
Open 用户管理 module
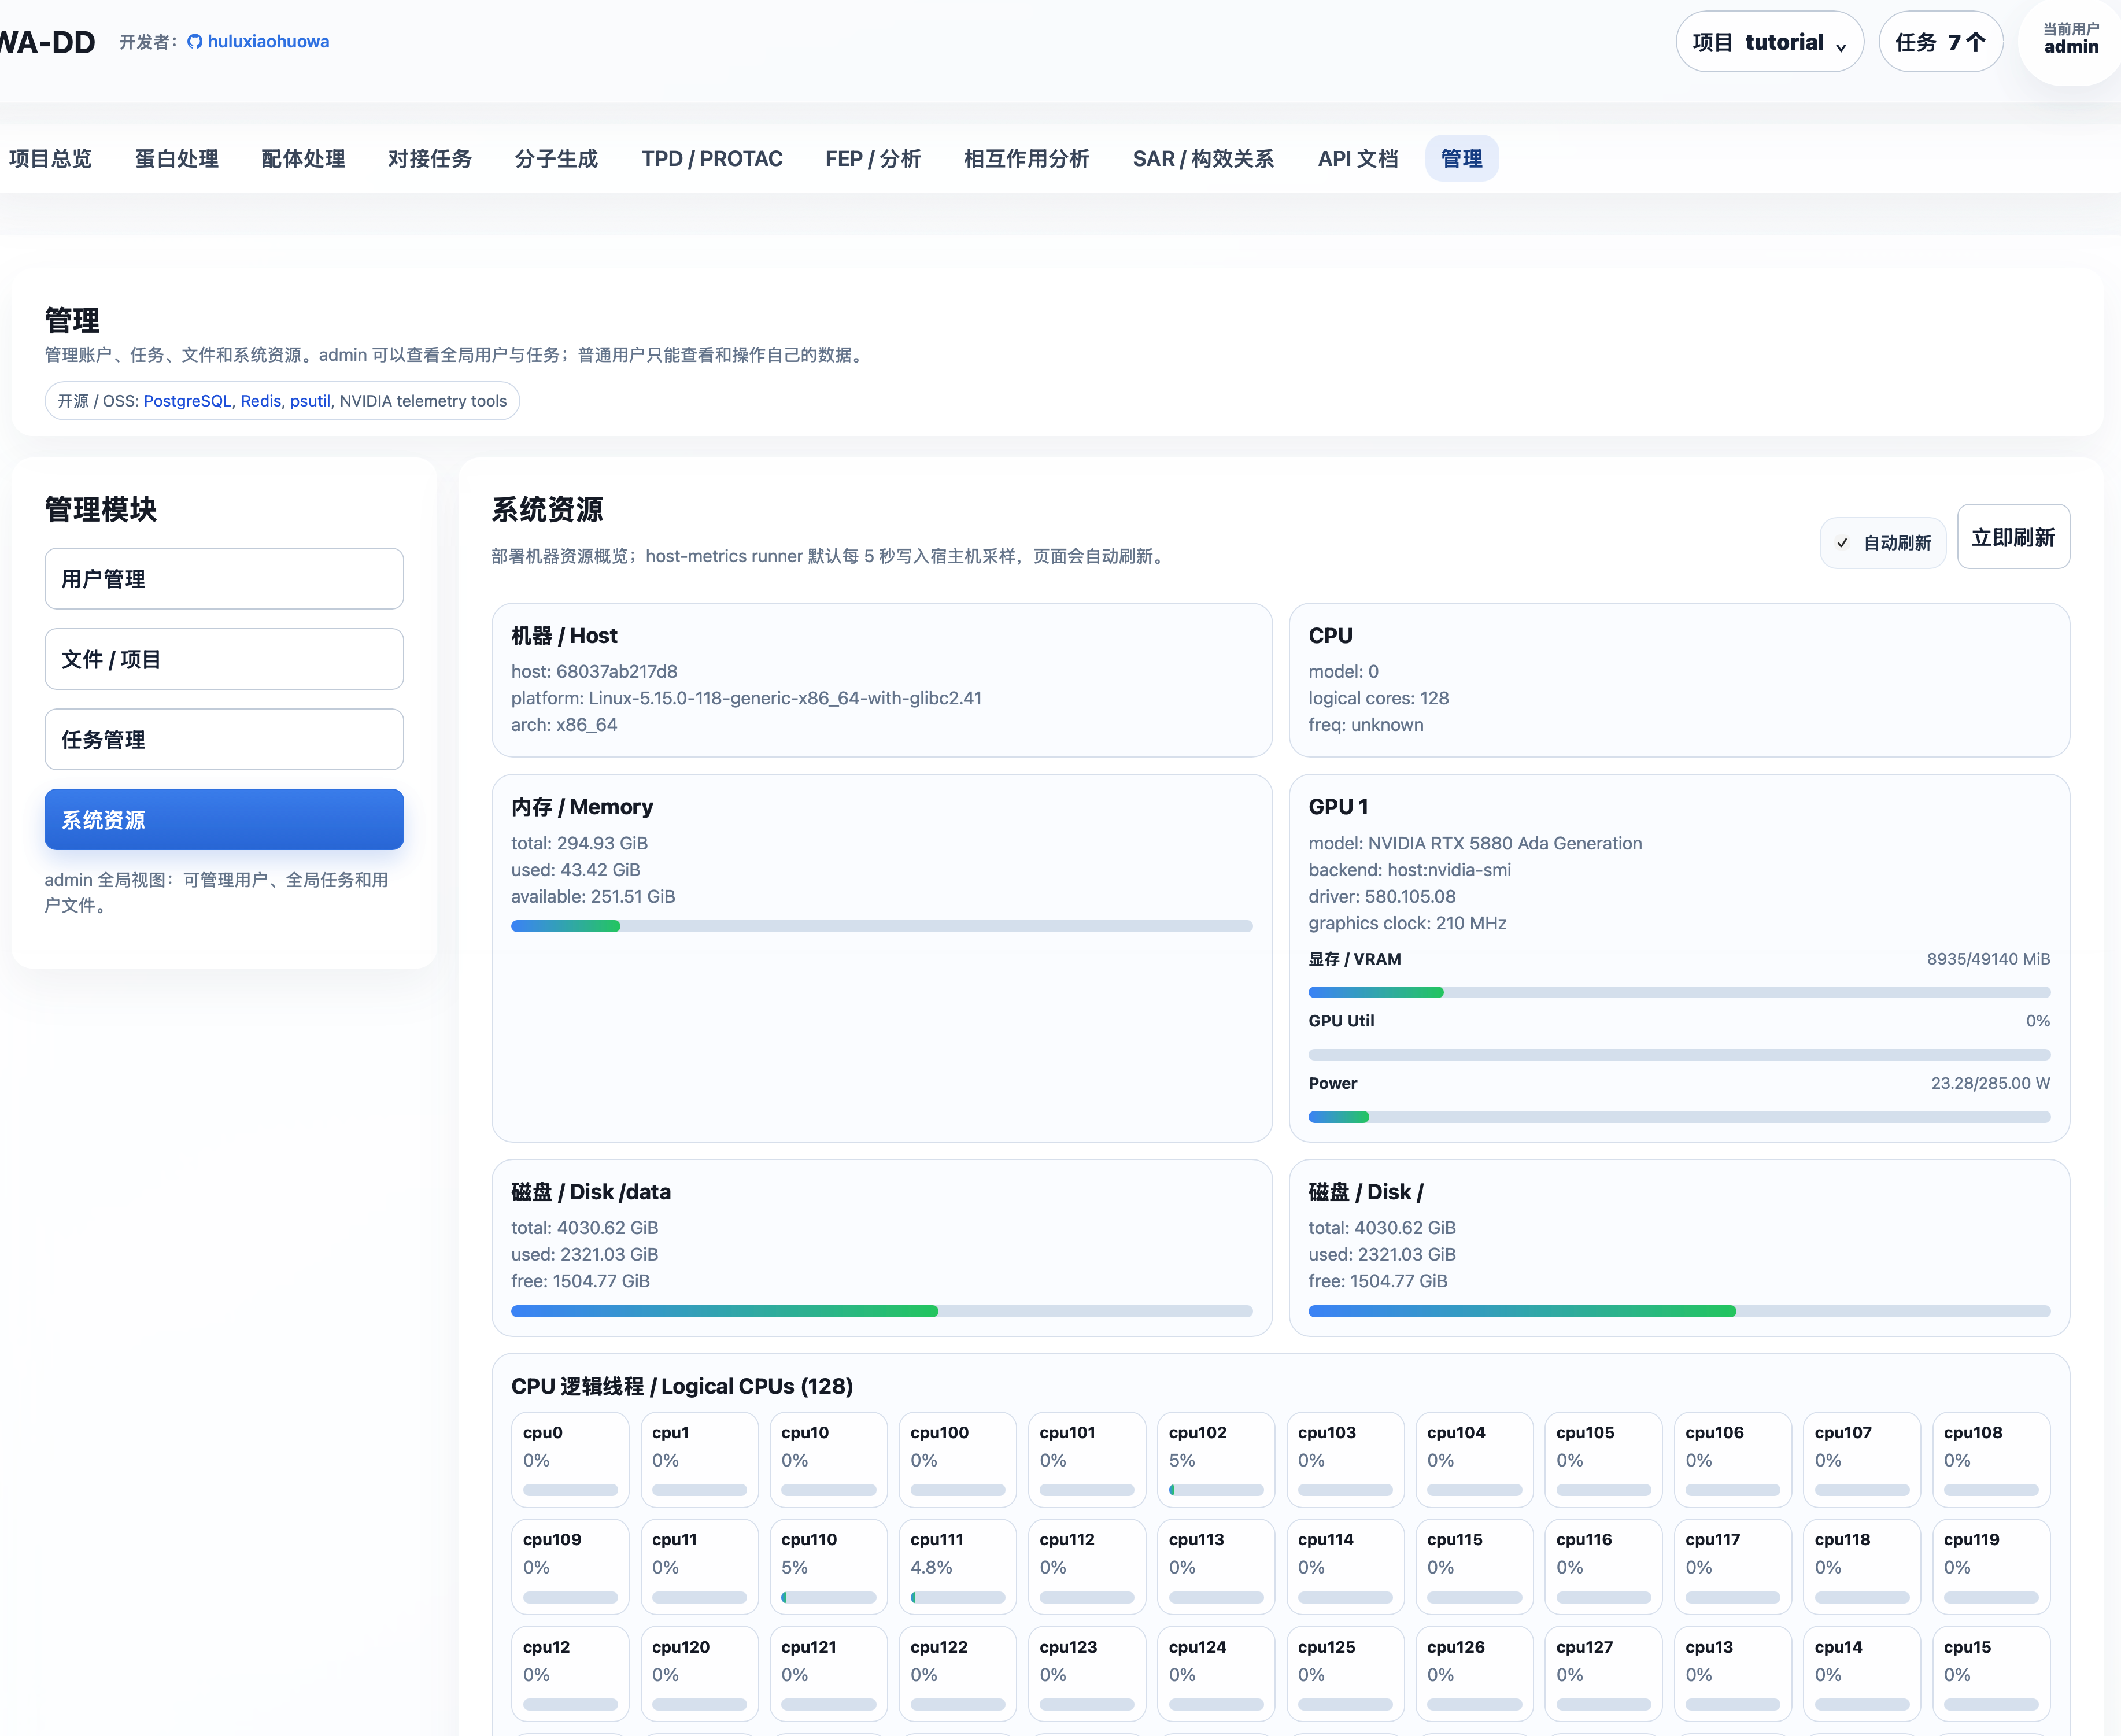(x=224, y=579)
